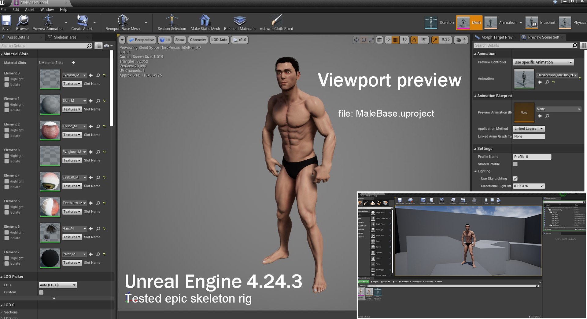This screenshot has height=319, width=587.
Task: Switch to Blueprint editor mode
Action: pos(541,23)
